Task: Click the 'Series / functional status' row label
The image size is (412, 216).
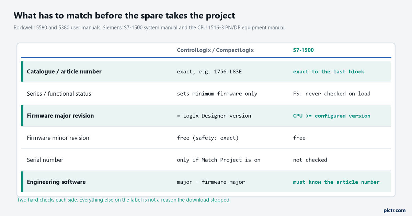Action: pos(59,94)
